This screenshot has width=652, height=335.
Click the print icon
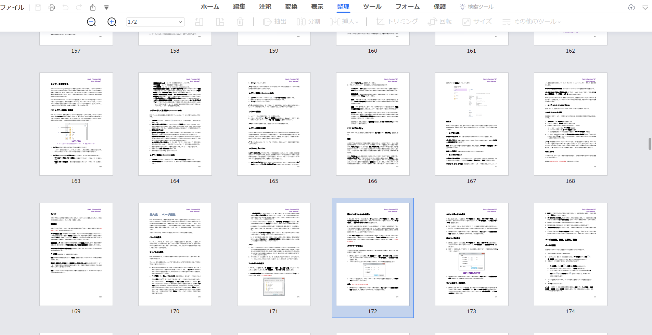52,7
